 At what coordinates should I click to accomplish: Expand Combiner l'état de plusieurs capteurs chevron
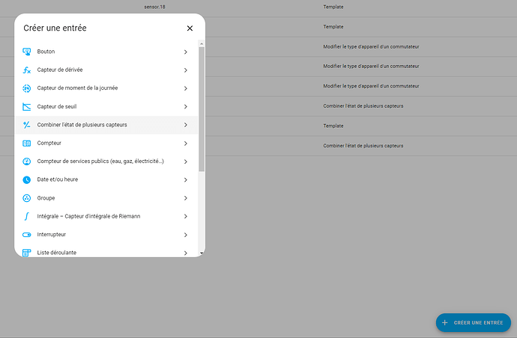(185, 125)
